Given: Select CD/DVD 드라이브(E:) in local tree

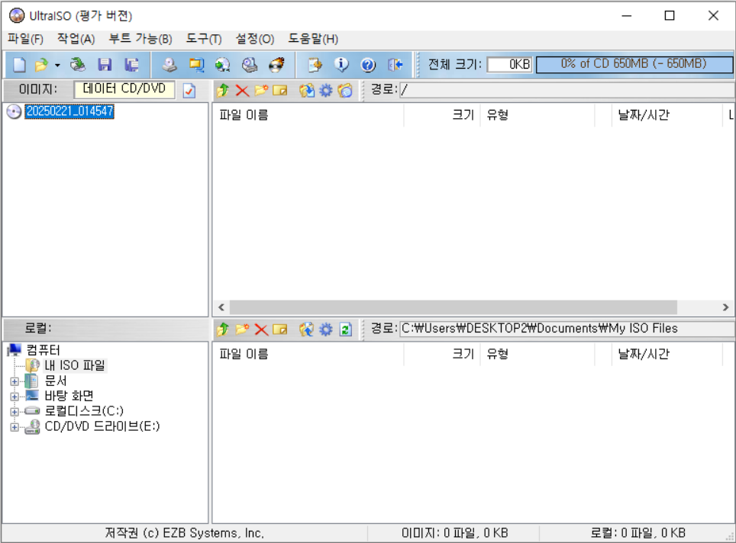Looking at the screenshot, I should click(x=102, y=426).
